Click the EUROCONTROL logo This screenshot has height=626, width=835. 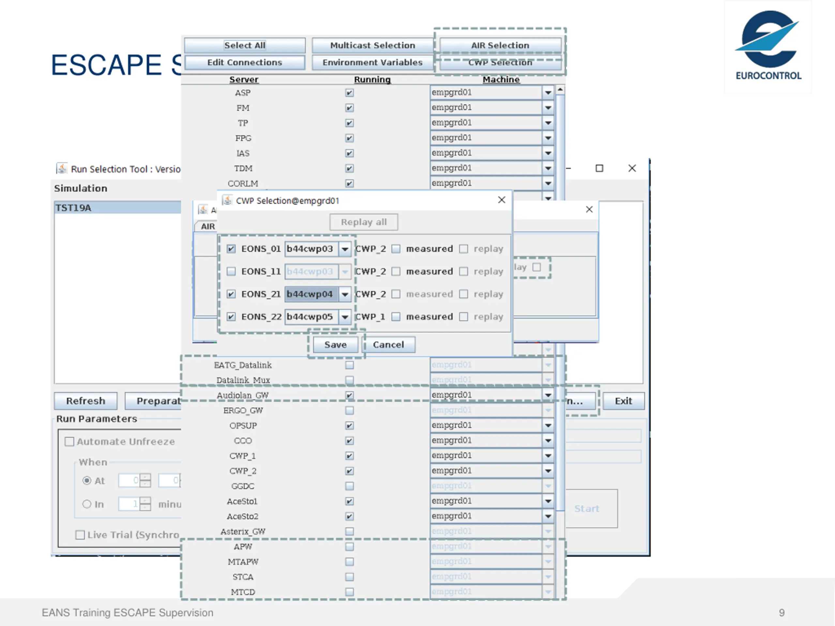768,45
